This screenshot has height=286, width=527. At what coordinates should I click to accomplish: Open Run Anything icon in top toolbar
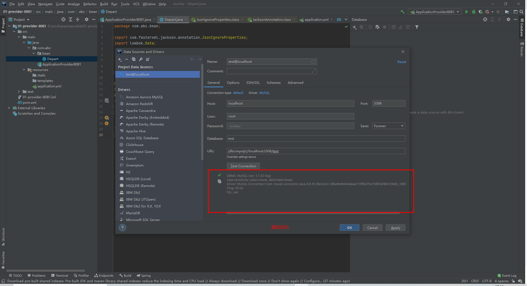click(x=515, y=12)
